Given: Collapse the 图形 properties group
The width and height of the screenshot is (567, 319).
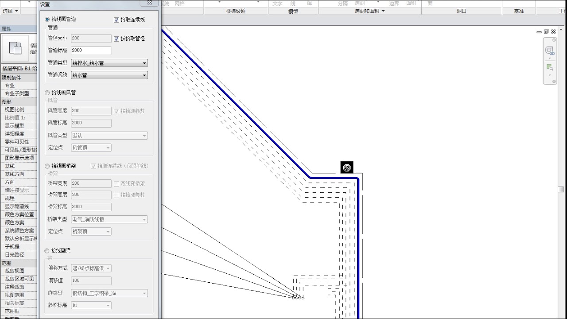Looking at the screenshot, I should (19, 102).
